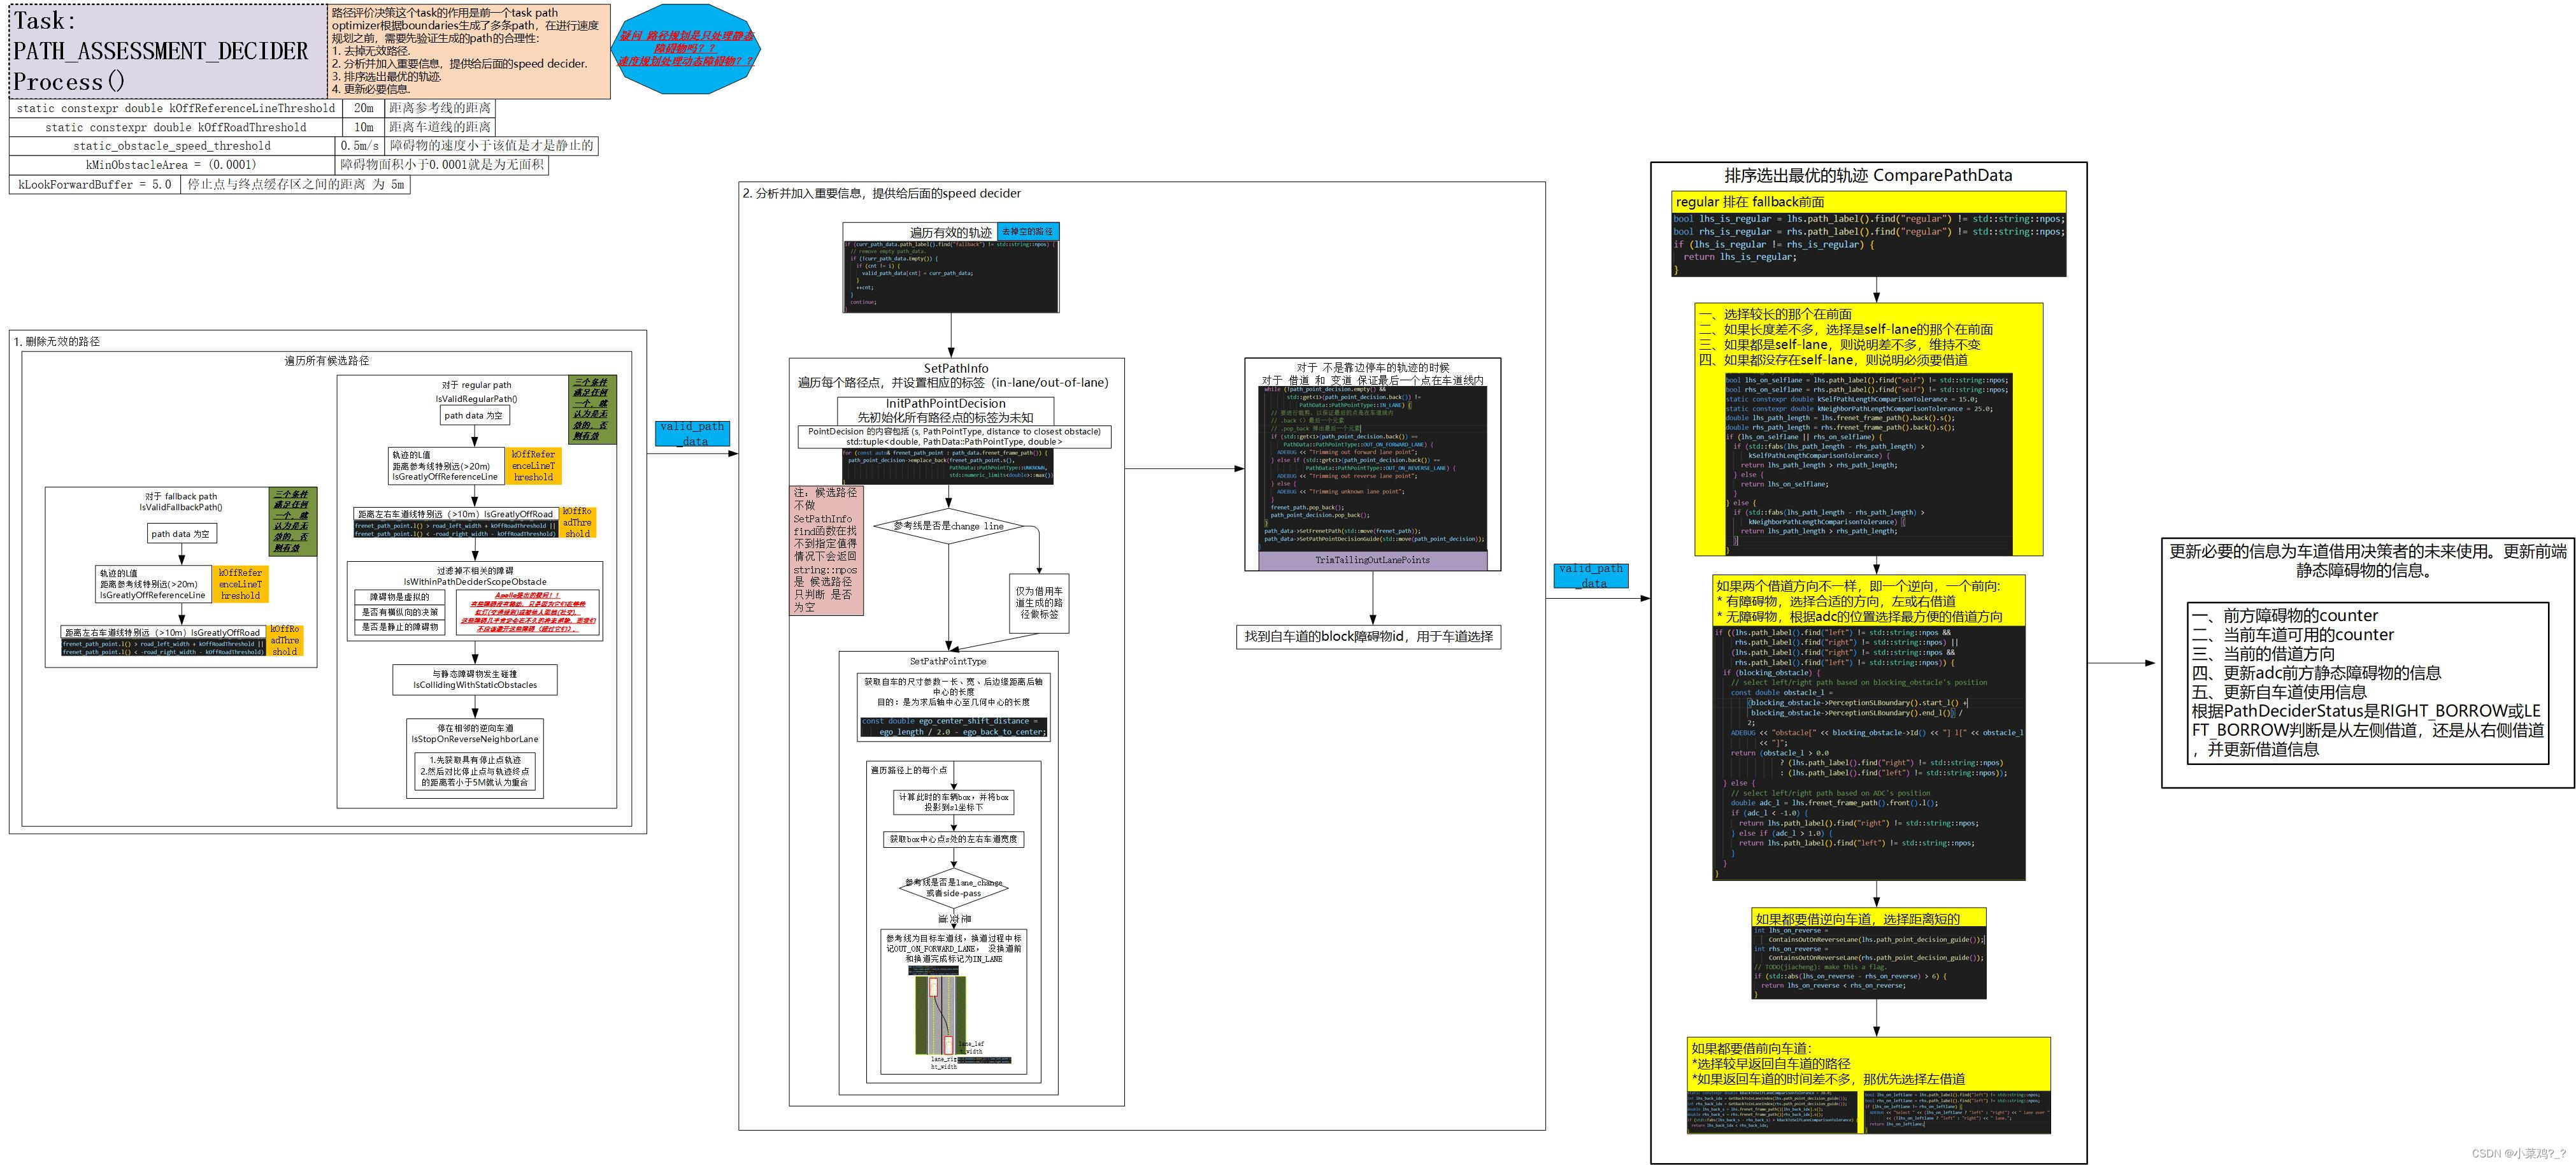Click the PointDecision 的内容包括 description box

click(954, 437)
